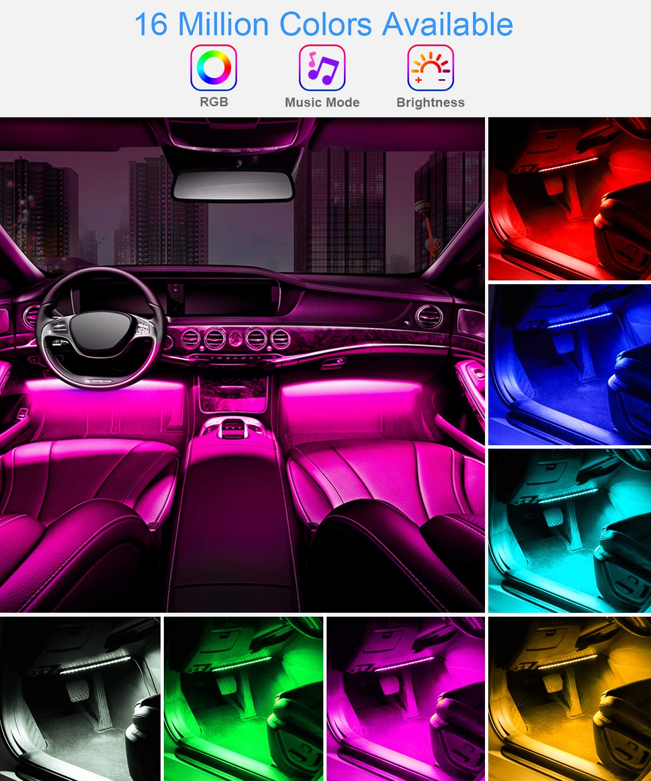Expand the Brightness label options
This screenshot has width=651, height=781.
[x=431, y=102]
